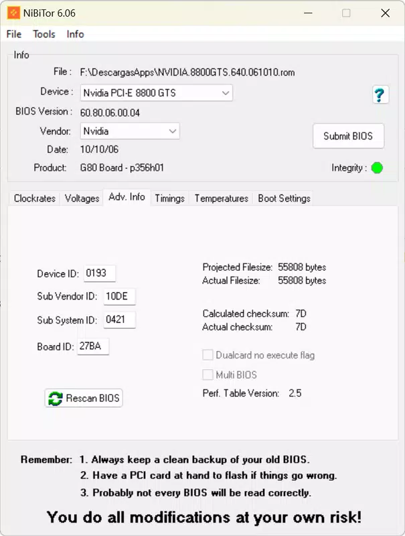Screen dimensions: 405x536
Task: Click BIOS Version value 60.80.06.00.04
Action: [110, 113]
